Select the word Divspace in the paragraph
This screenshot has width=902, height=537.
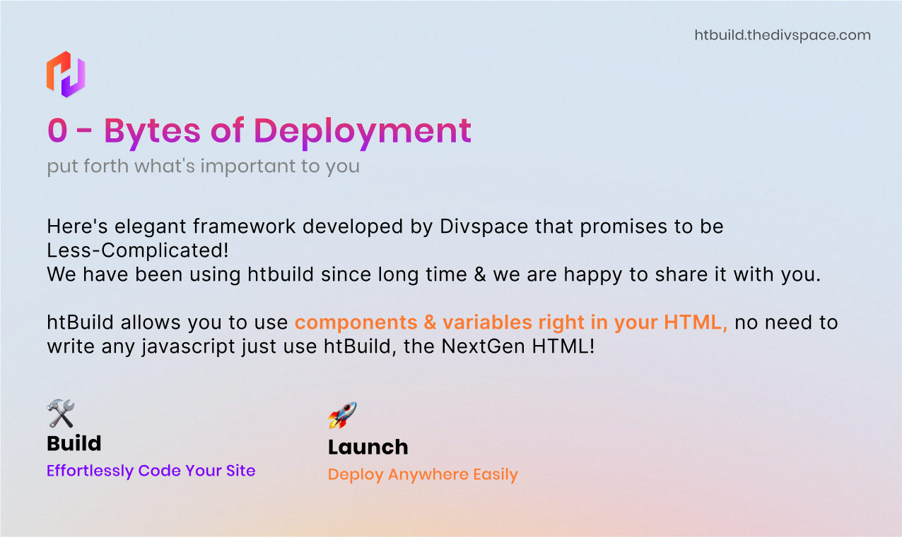pos(484,226)
